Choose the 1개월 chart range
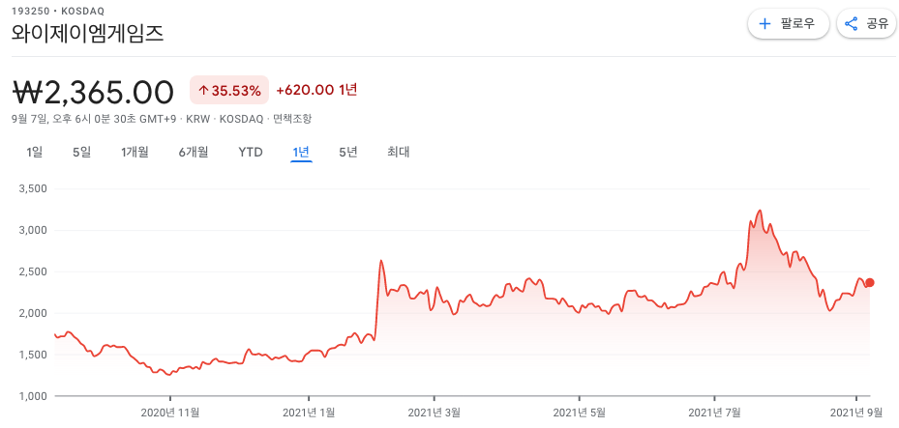Viewport: 899px width, 428px height. click(x=135, y=153)
